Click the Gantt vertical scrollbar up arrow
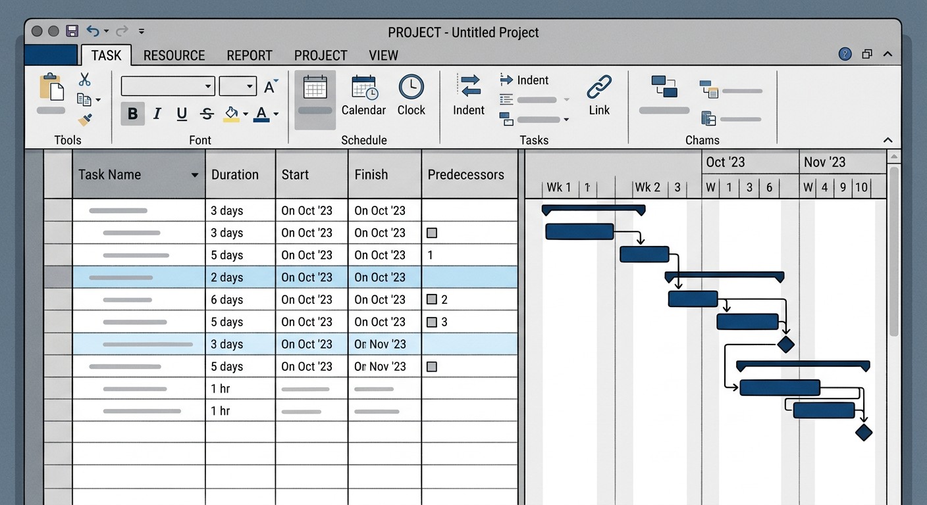This screenshot has width=927, height=505. click(893, 156)
